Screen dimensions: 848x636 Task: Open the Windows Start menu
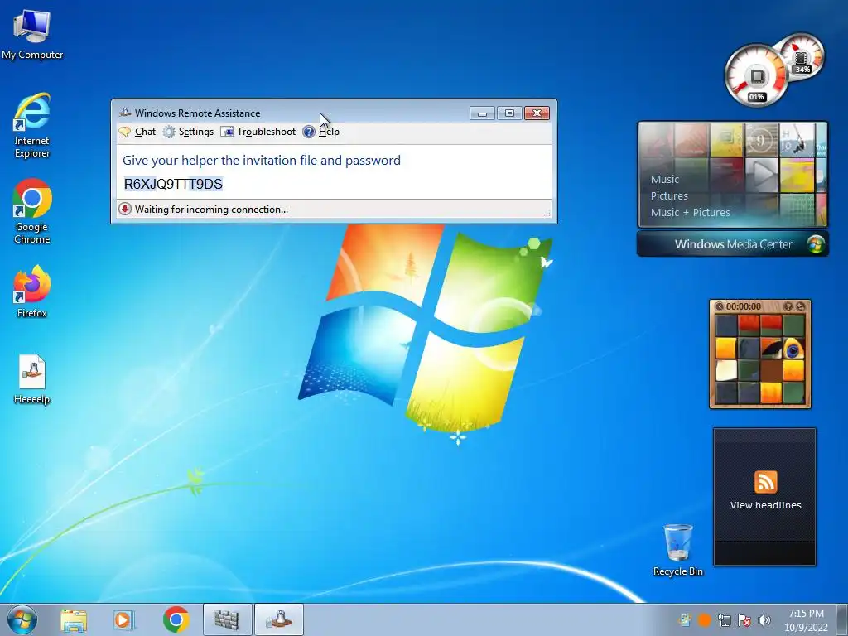pyautogui.click(x=22, y=619)
